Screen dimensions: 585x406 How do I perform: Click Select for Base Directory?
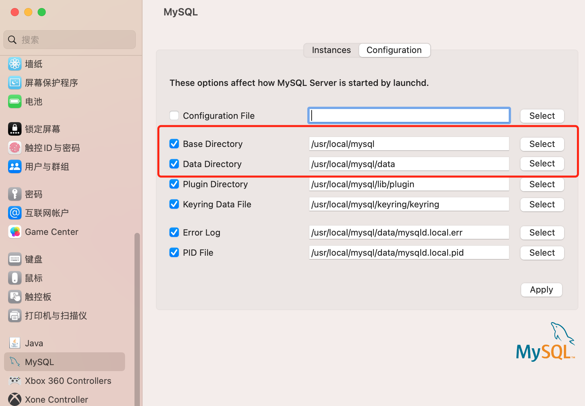point(542,144)
